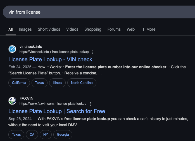The height and width of the screenshot is (141, 195).
Task: Click Texas chip under FAXVIN result
Action: pyautogui.click(x=16, y=135)
